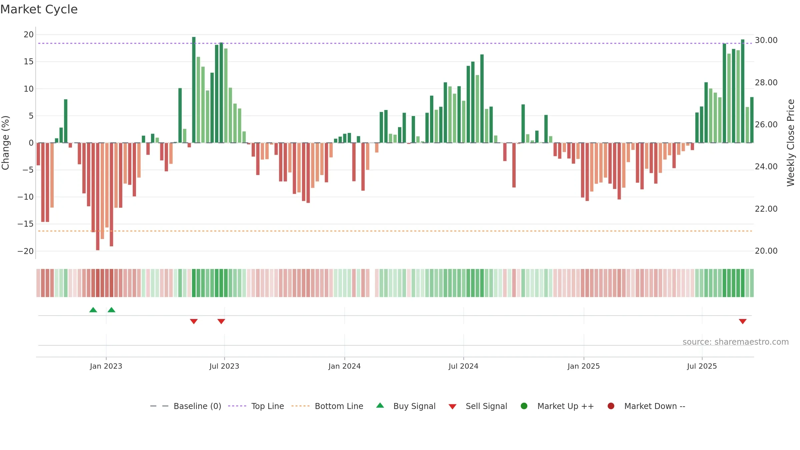Image resolution: width=800 pixels, height=450 pixels.
Task: Click the tallest green bar near 20 percent
Action: point(194,90)
